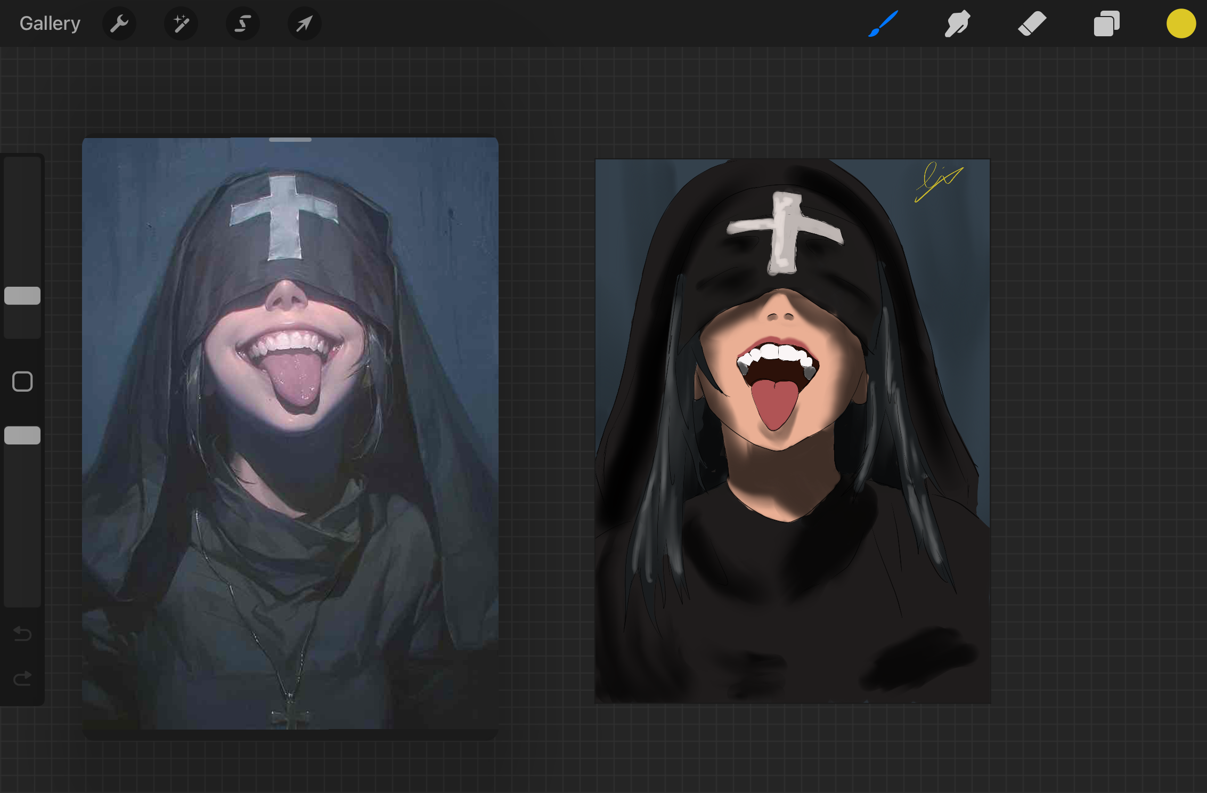Select the Smudge tool
This screenshot has height=793, width=1207.
957,23
